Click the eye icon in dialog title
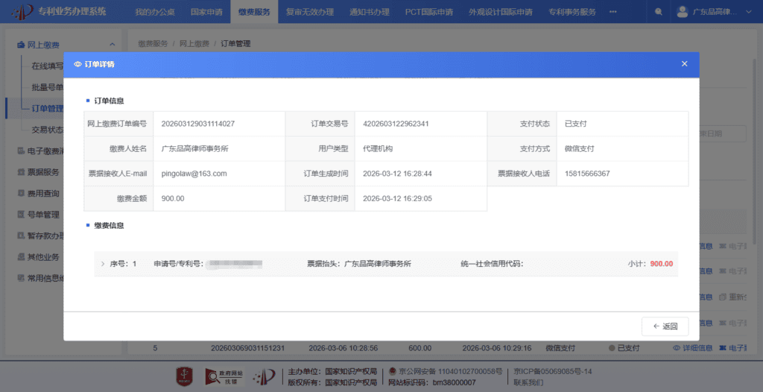This screenshot has width=763, height=392. (77, 64)
